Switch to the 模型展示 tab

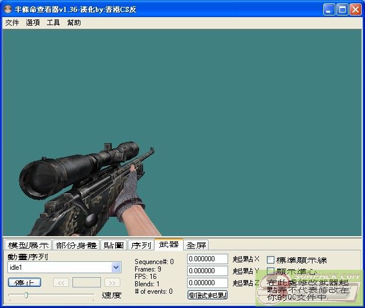pos(28,245)
